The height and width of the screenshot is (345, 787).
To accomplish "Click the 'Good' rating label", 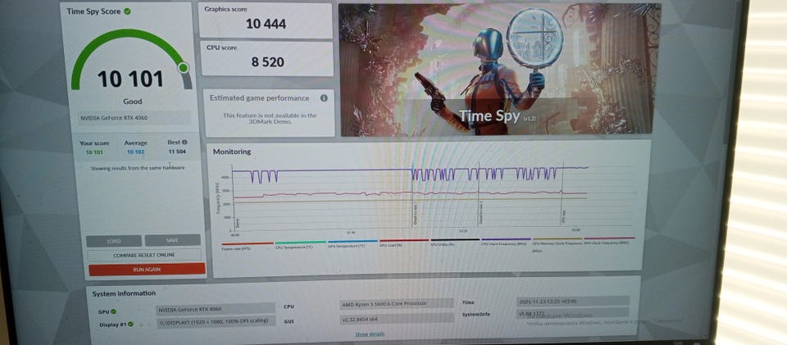I will (x=133, y=102).
